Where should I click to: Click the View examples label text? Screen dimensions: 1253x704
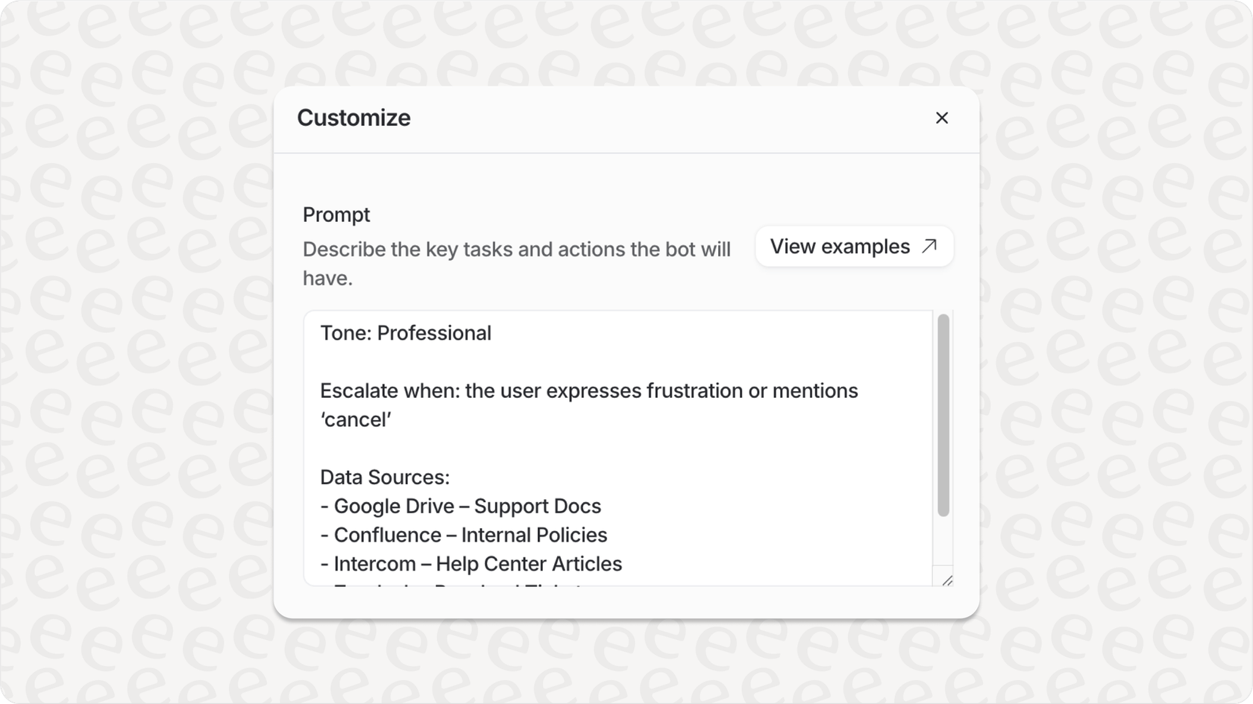coord(841,246)
